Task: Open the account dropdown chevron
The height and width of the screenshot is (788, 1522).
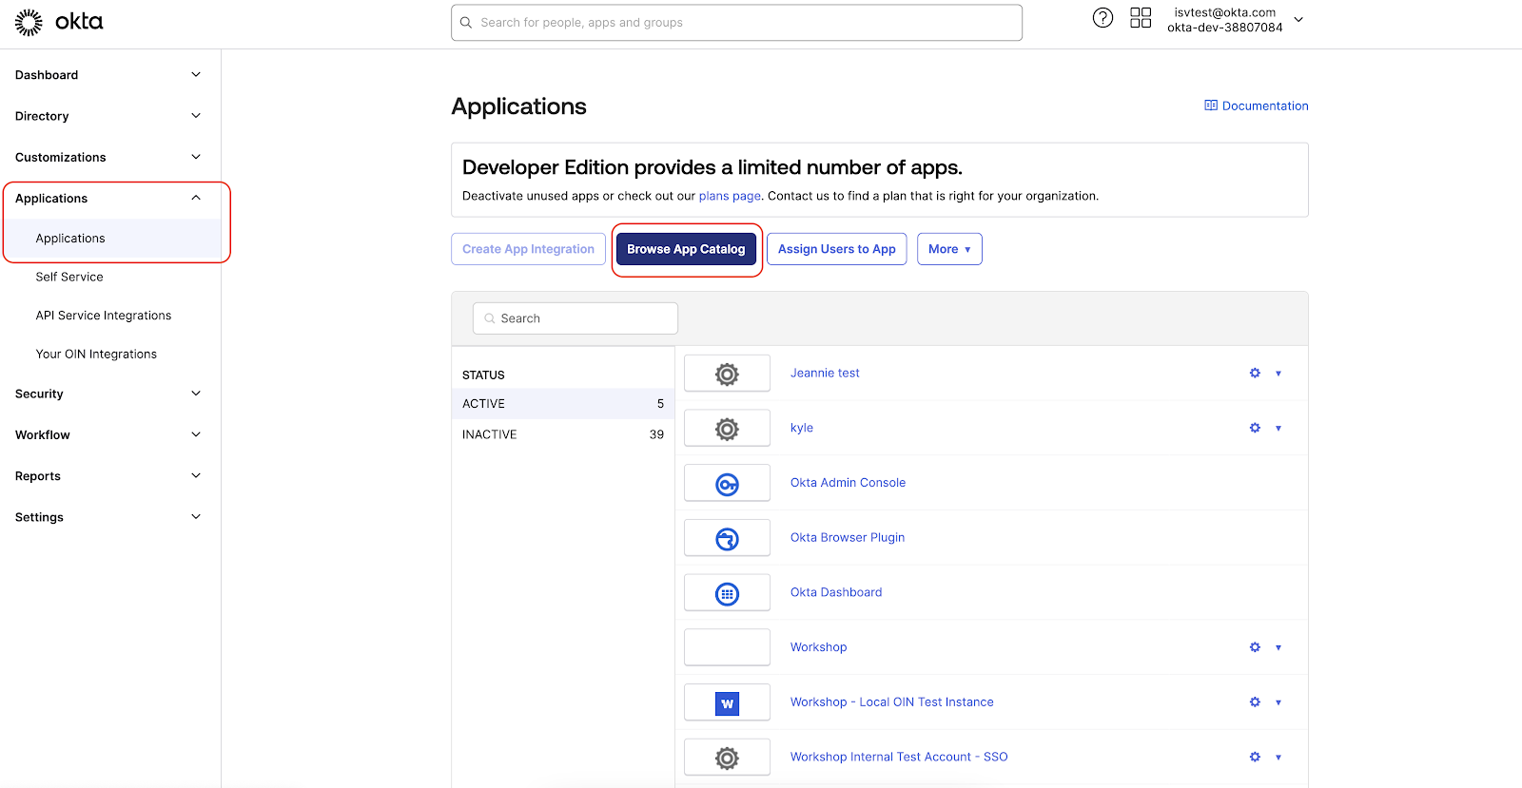Action: 1298,19
